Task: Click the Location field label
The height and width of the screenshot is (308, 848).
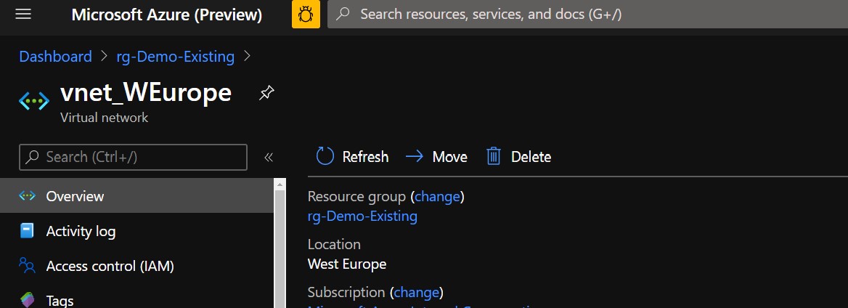Action: pos(334,244)
